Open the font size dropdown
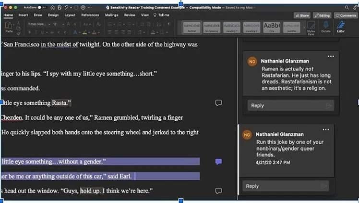This screenshot has height=203, width=359. pos(63,24)
